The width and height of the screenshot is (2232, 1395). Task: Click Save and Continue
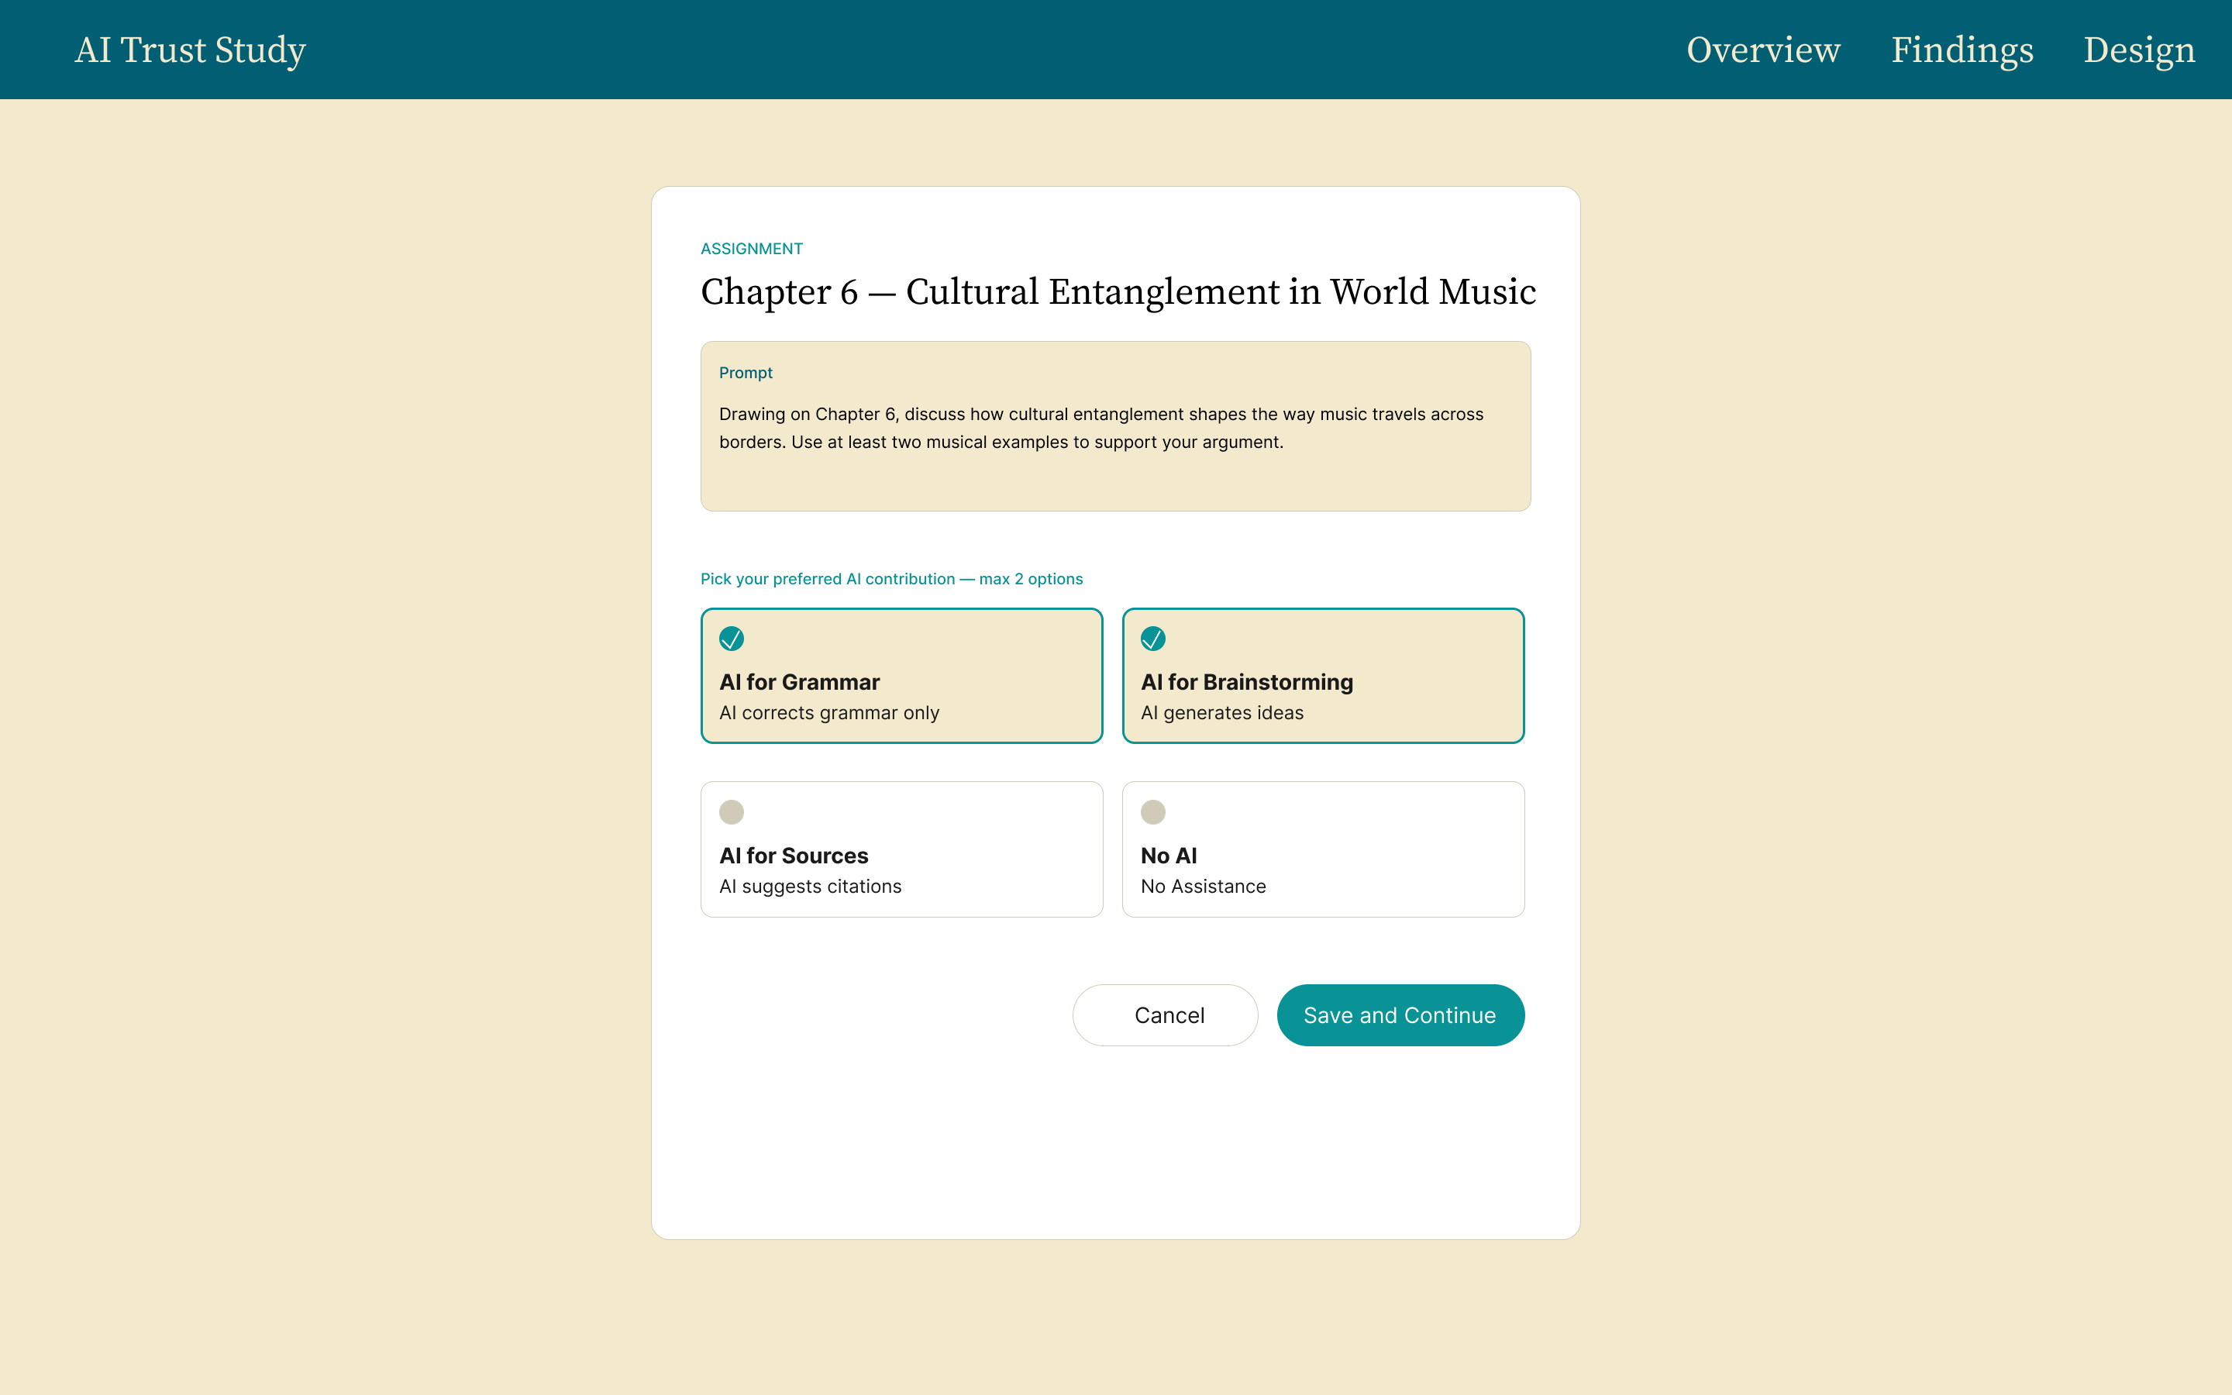[1400, 1015]
